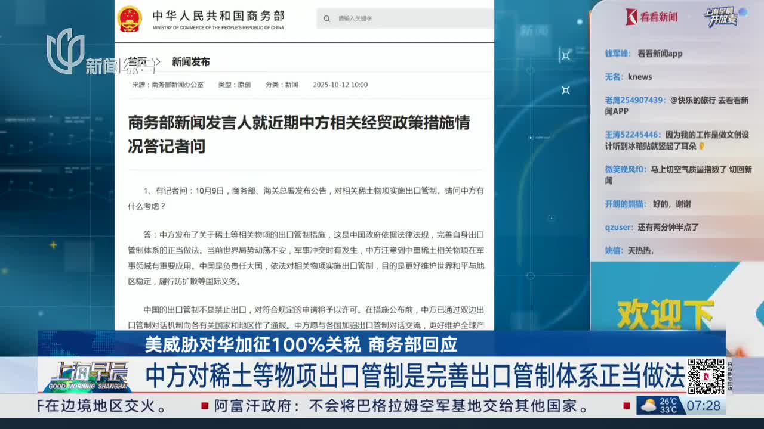
Task: Open the 新闻发布 breadcrumb section
Action: click(191, 62)
